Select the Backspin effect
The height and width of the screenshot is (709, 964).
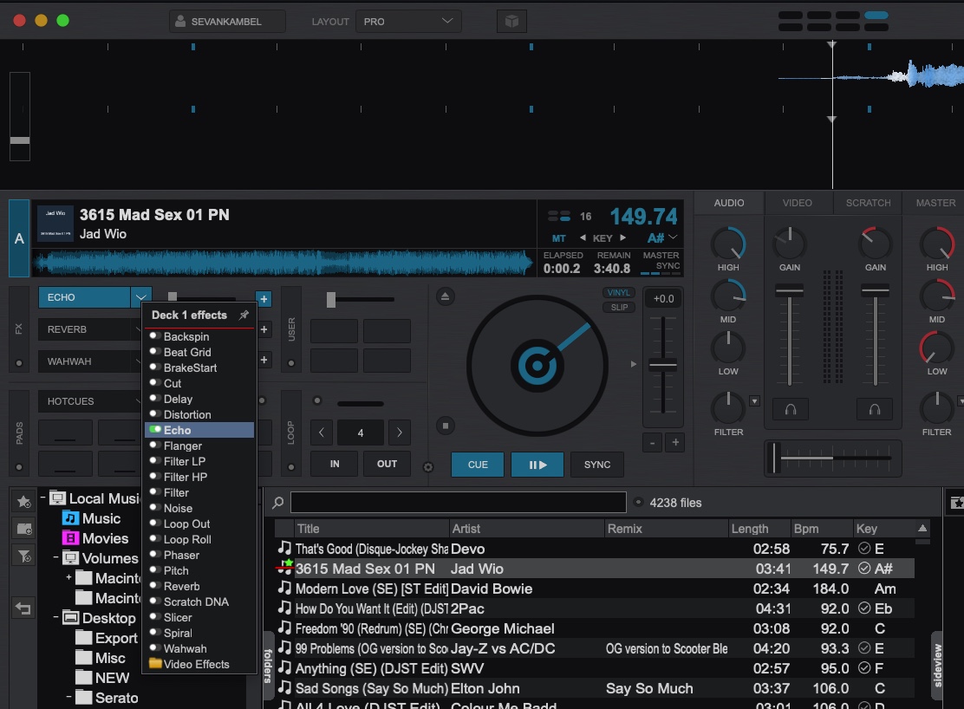click(199, 336)
